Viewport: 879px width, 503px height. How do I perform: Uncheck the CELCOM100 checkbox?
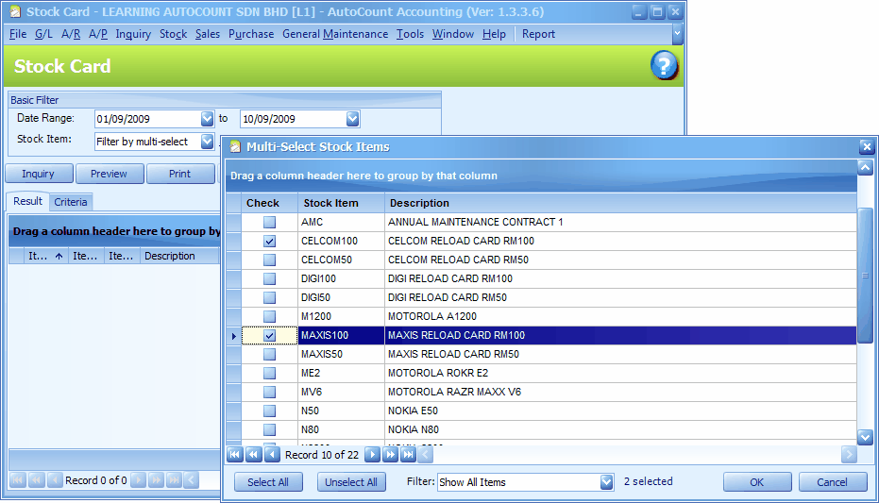click(x=270, y=242)
